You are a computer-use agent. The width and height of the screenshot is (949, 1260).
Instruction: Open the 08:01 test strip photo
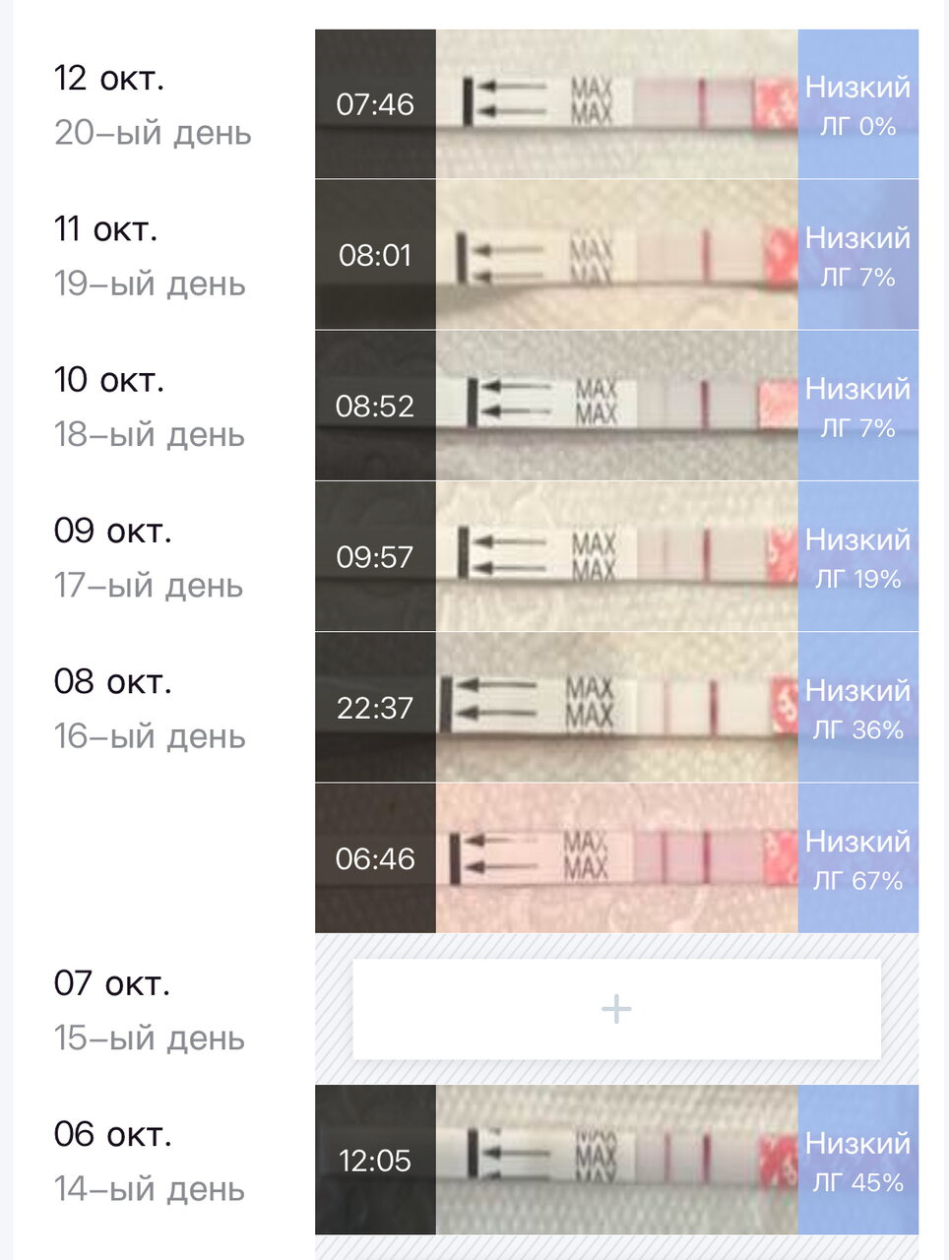coord(616,254)
